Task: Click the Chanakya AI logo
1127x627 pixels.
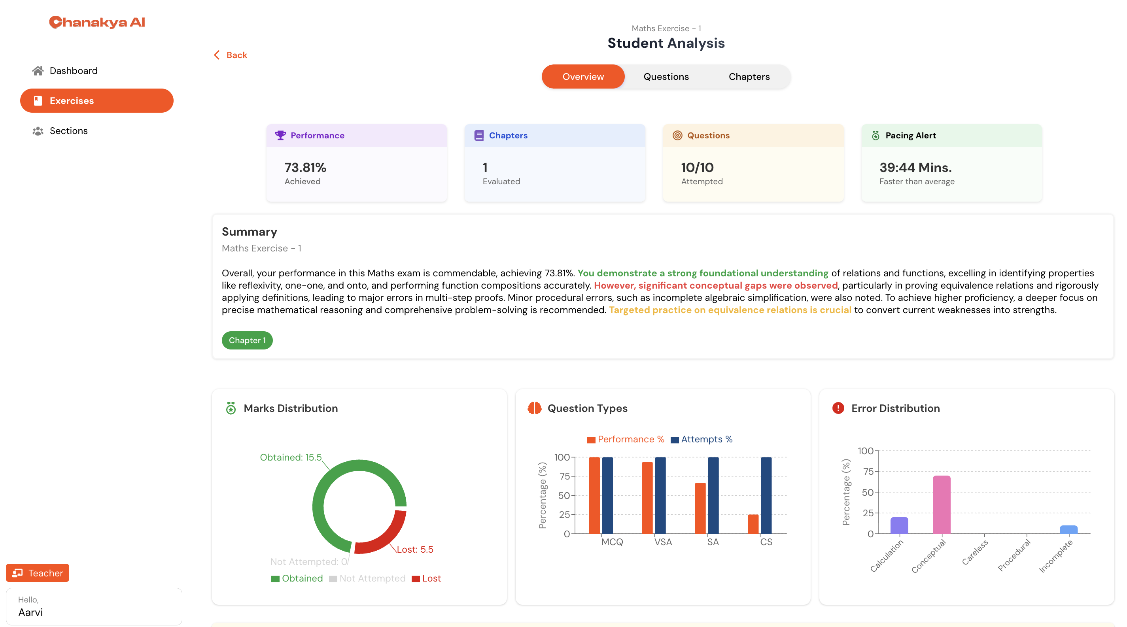Action: coord(97,22)
